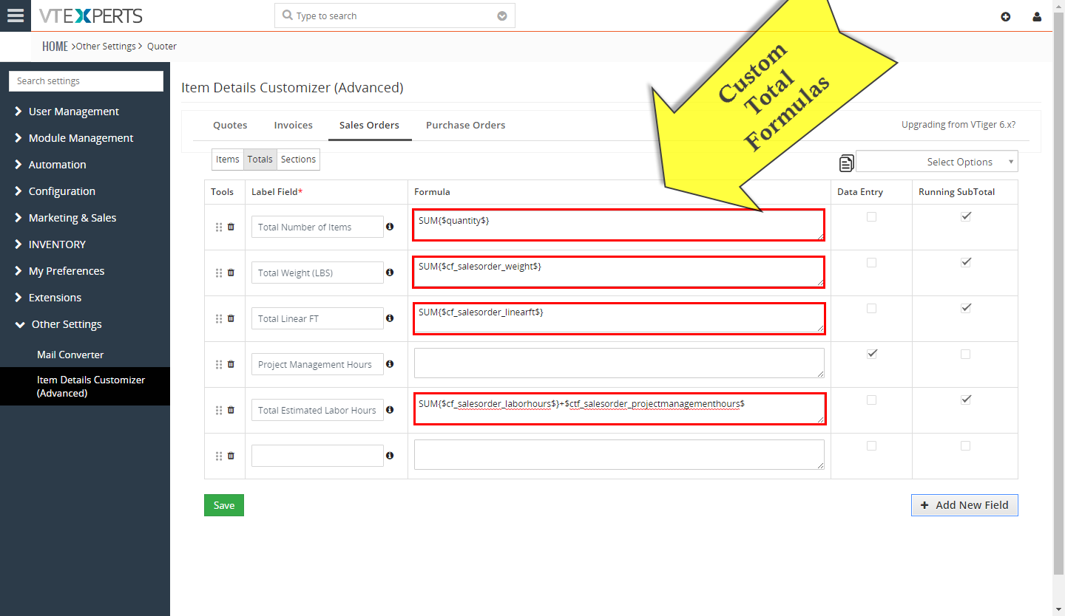Click drag handle of Total Linear FT row

pyautogui.click(x=219, y=319)
